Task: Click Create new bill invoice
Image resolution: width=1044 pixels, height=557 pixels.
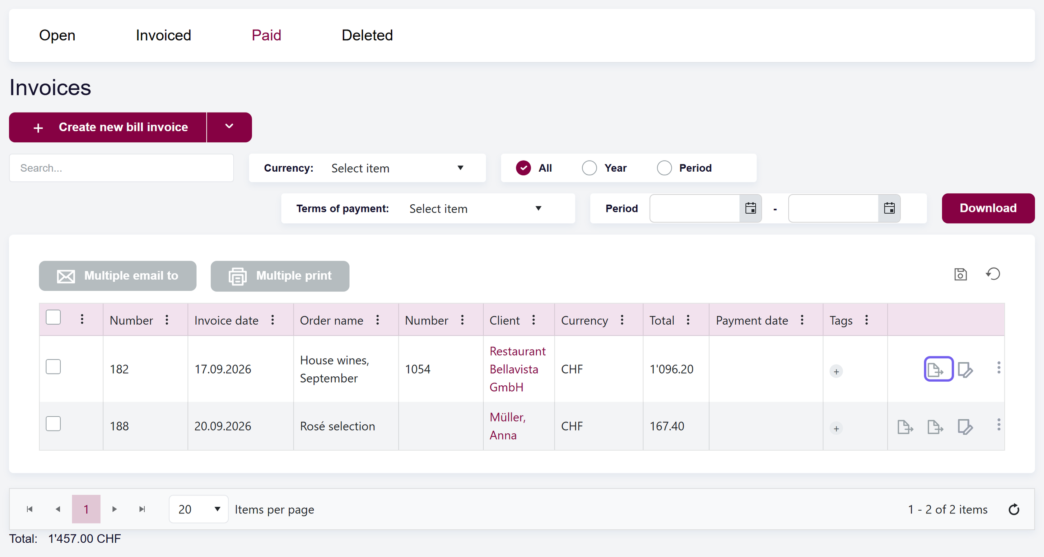Action: click(x=108, y=127)
